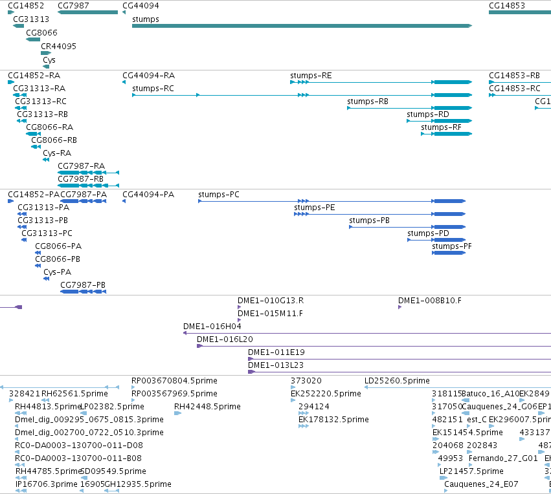551x494 pixels.
Task: Select the DME1-013L23 clone label
Action: (x=276, y=365)
